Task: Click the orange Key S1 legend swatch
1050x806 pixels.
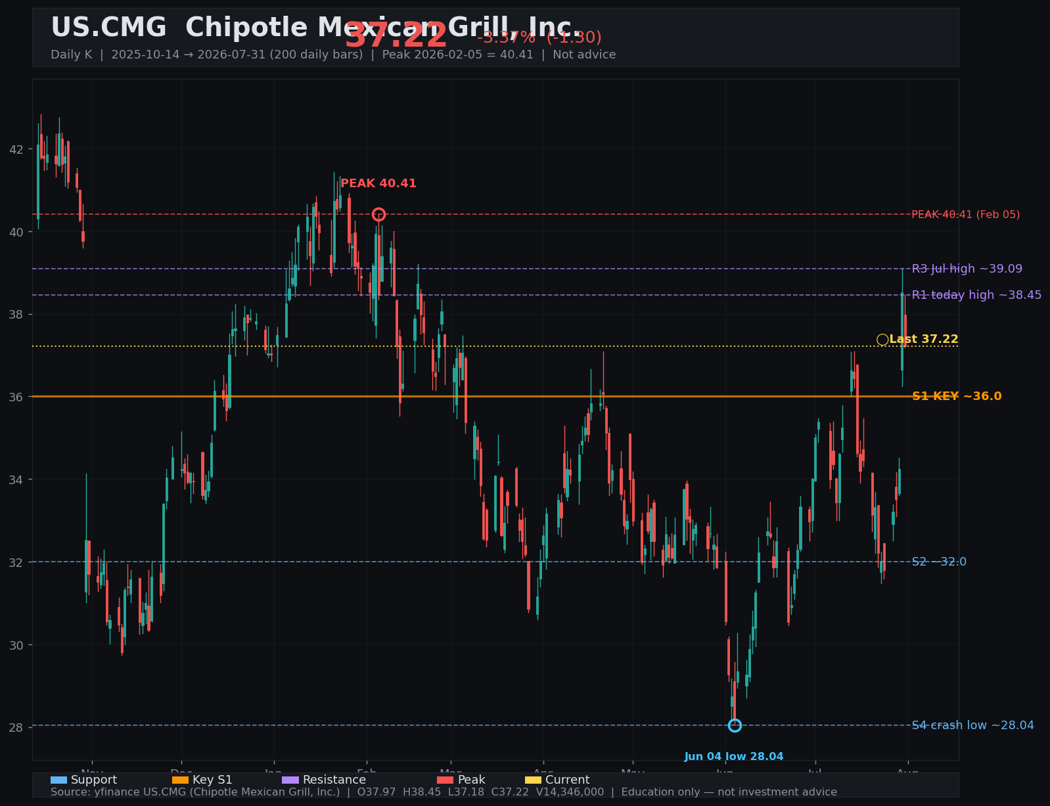Action: coord(180,780)
